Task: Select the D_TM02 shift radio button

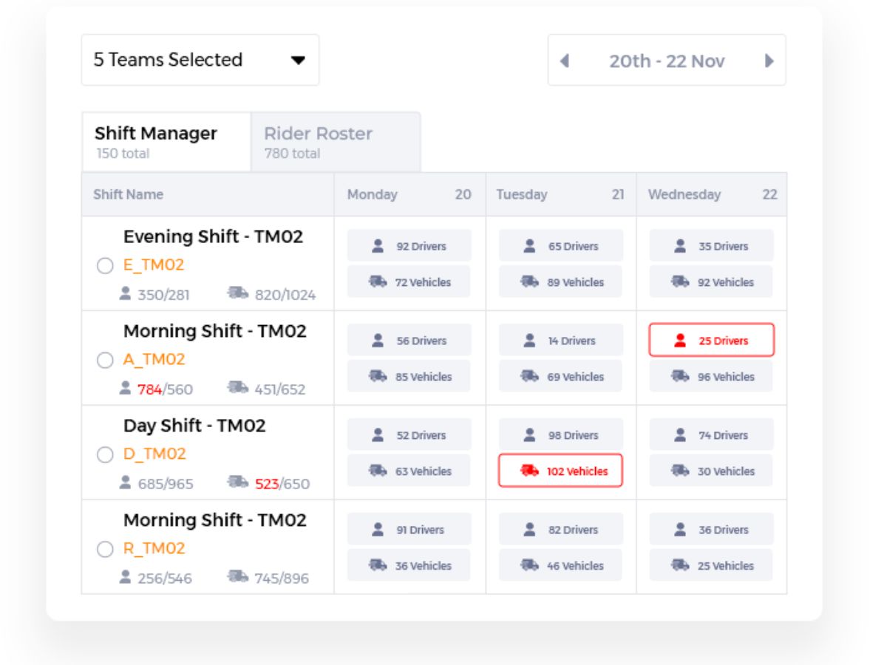Action: click(x=105, y=455)
